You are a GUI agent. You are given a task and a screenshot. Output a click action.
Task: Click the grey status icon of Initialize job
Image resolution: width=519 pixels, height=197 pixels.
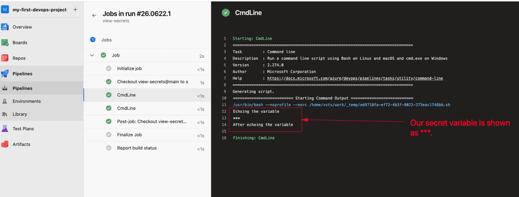108,68
